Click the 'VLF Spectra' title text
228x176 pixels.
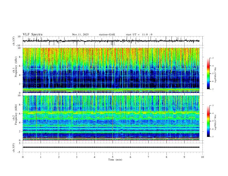point(33,35)
